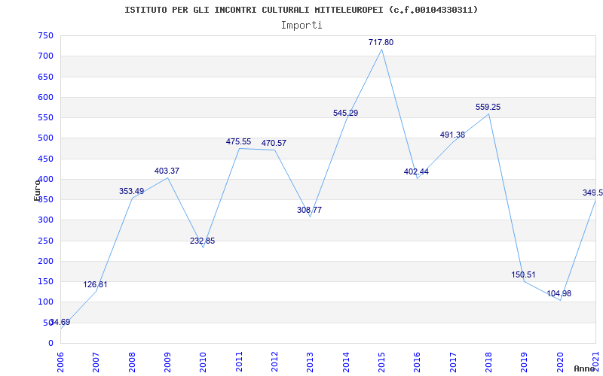This screenshot has width=603, height=376.
Task: Click the 2020 x-axis year label
Action: click(x=560, y=362)
